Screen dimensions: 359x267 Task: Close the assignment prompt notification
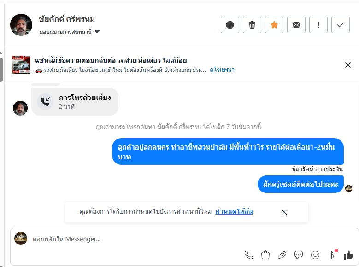[284, 212]
